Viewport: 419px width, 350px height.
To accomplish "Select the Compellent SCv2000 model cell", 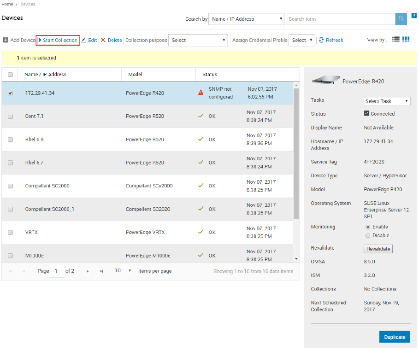I will [x=149, y=186].
